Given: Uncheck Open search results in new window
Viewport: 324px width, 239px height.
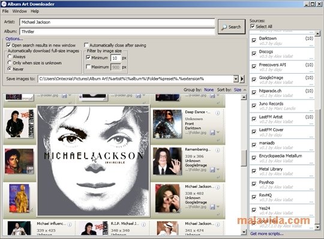Looking at the screenshot, I should [8, 45].
